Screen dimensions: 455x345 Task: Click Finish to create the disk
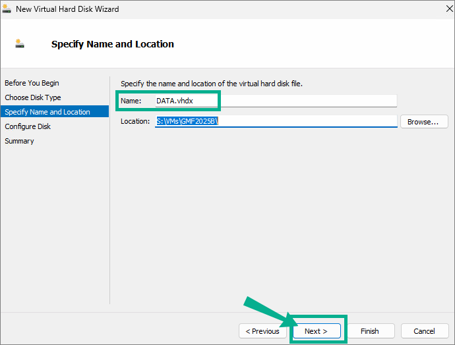(371, 331)
